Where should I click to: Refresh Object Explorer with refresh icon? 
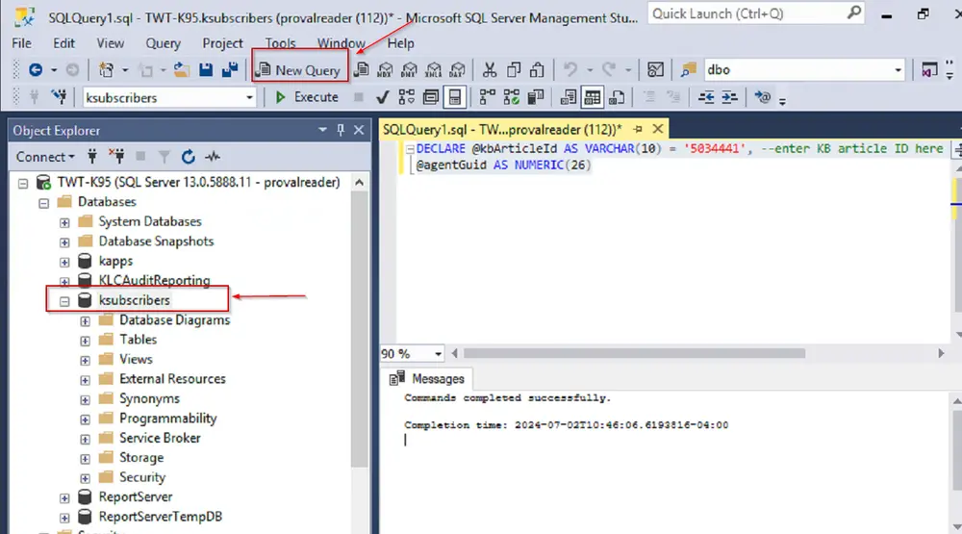point(189,157)
